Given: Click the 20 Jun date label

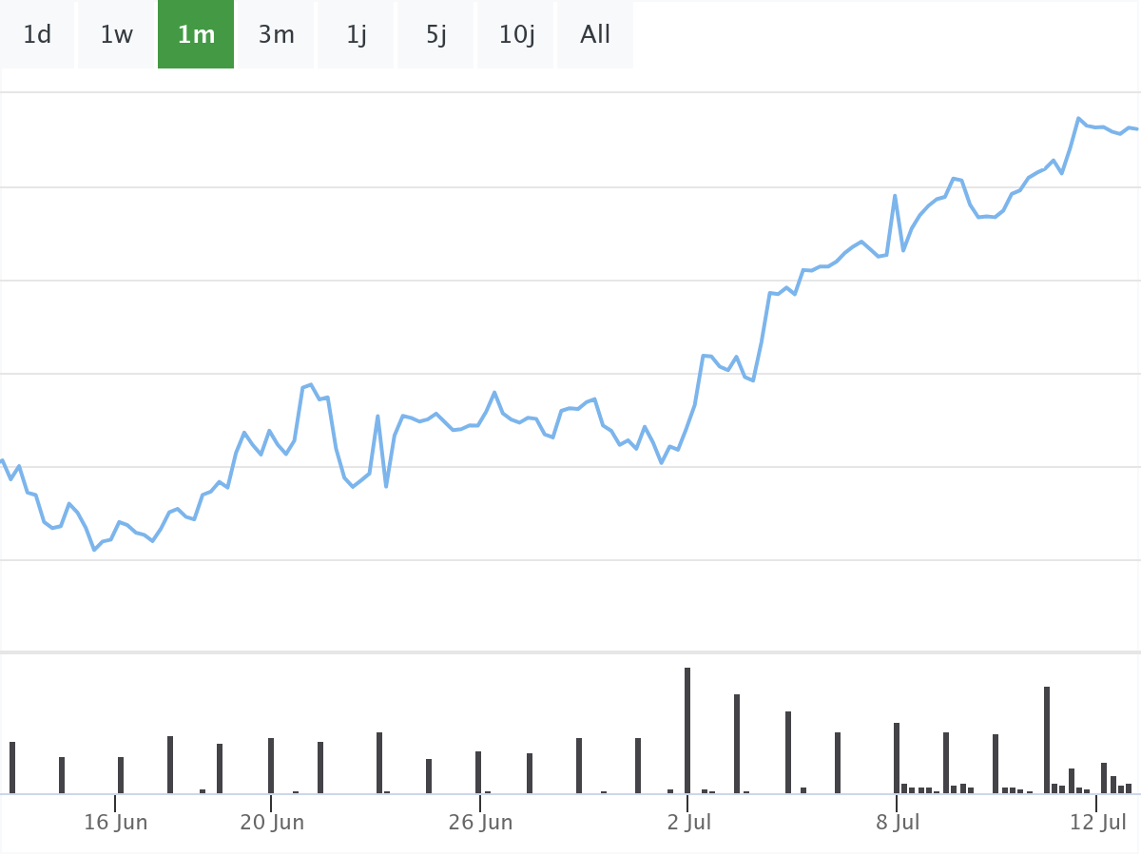Looking at the screenshot, I should 272,823.
